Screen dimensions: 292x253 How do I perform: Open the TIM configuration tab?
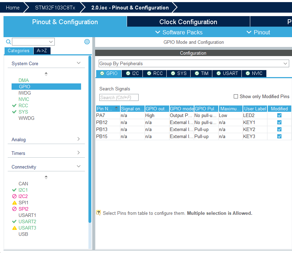tap(201, 74)
